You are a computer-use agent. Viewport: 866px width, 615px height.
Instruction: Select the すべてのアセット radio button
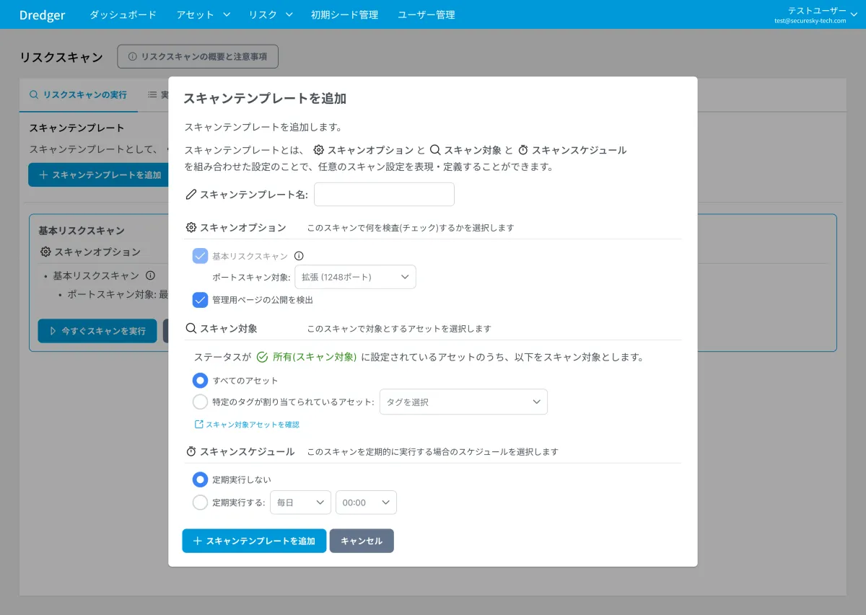(201, 381)
